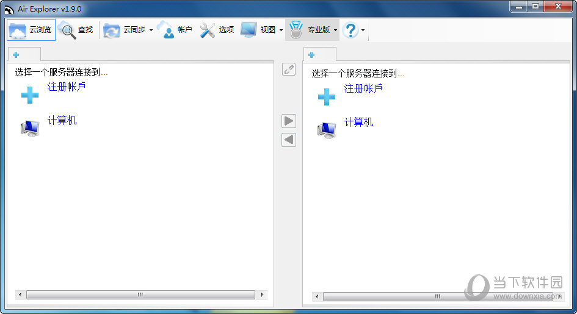The height and width of the screenshot is (314, 577).
Task: Toggle the linked browsing chain icon
Action: click(x=289, y=70)
